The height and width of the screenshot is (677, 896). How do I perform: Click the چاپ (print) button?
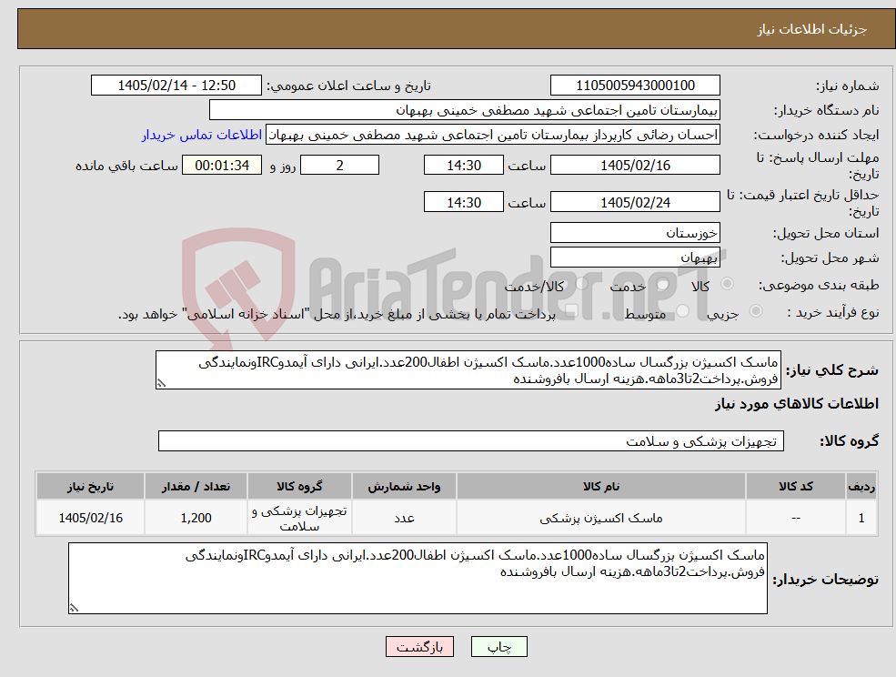(x=498, y=647)
